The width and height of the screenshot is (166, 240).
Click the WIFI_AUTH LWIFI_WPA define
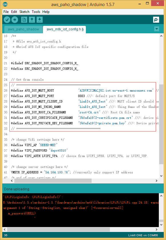coord(34,156)
